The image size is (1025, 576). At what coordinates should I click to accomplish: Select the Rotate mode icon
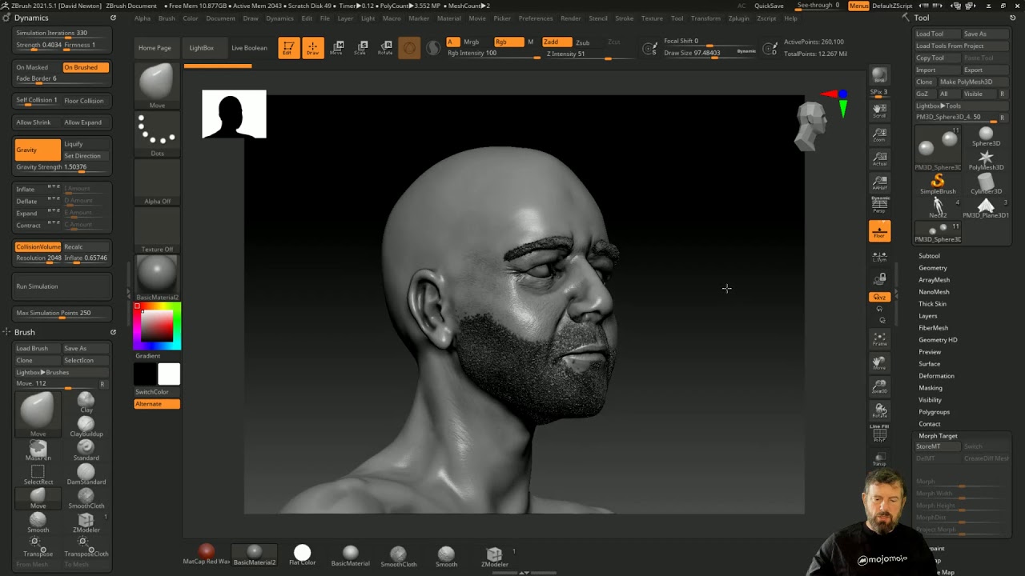point(385,48)
